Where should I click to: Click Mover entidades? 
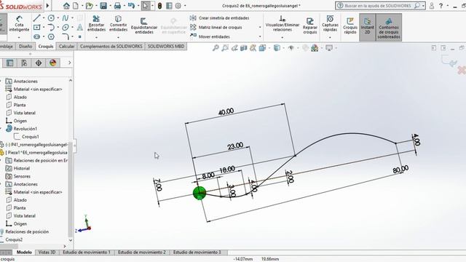pyautogui.click(x=210, y=36)
